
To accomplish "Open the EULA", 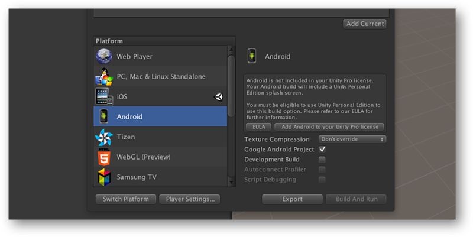I will (x=258, y=127).
